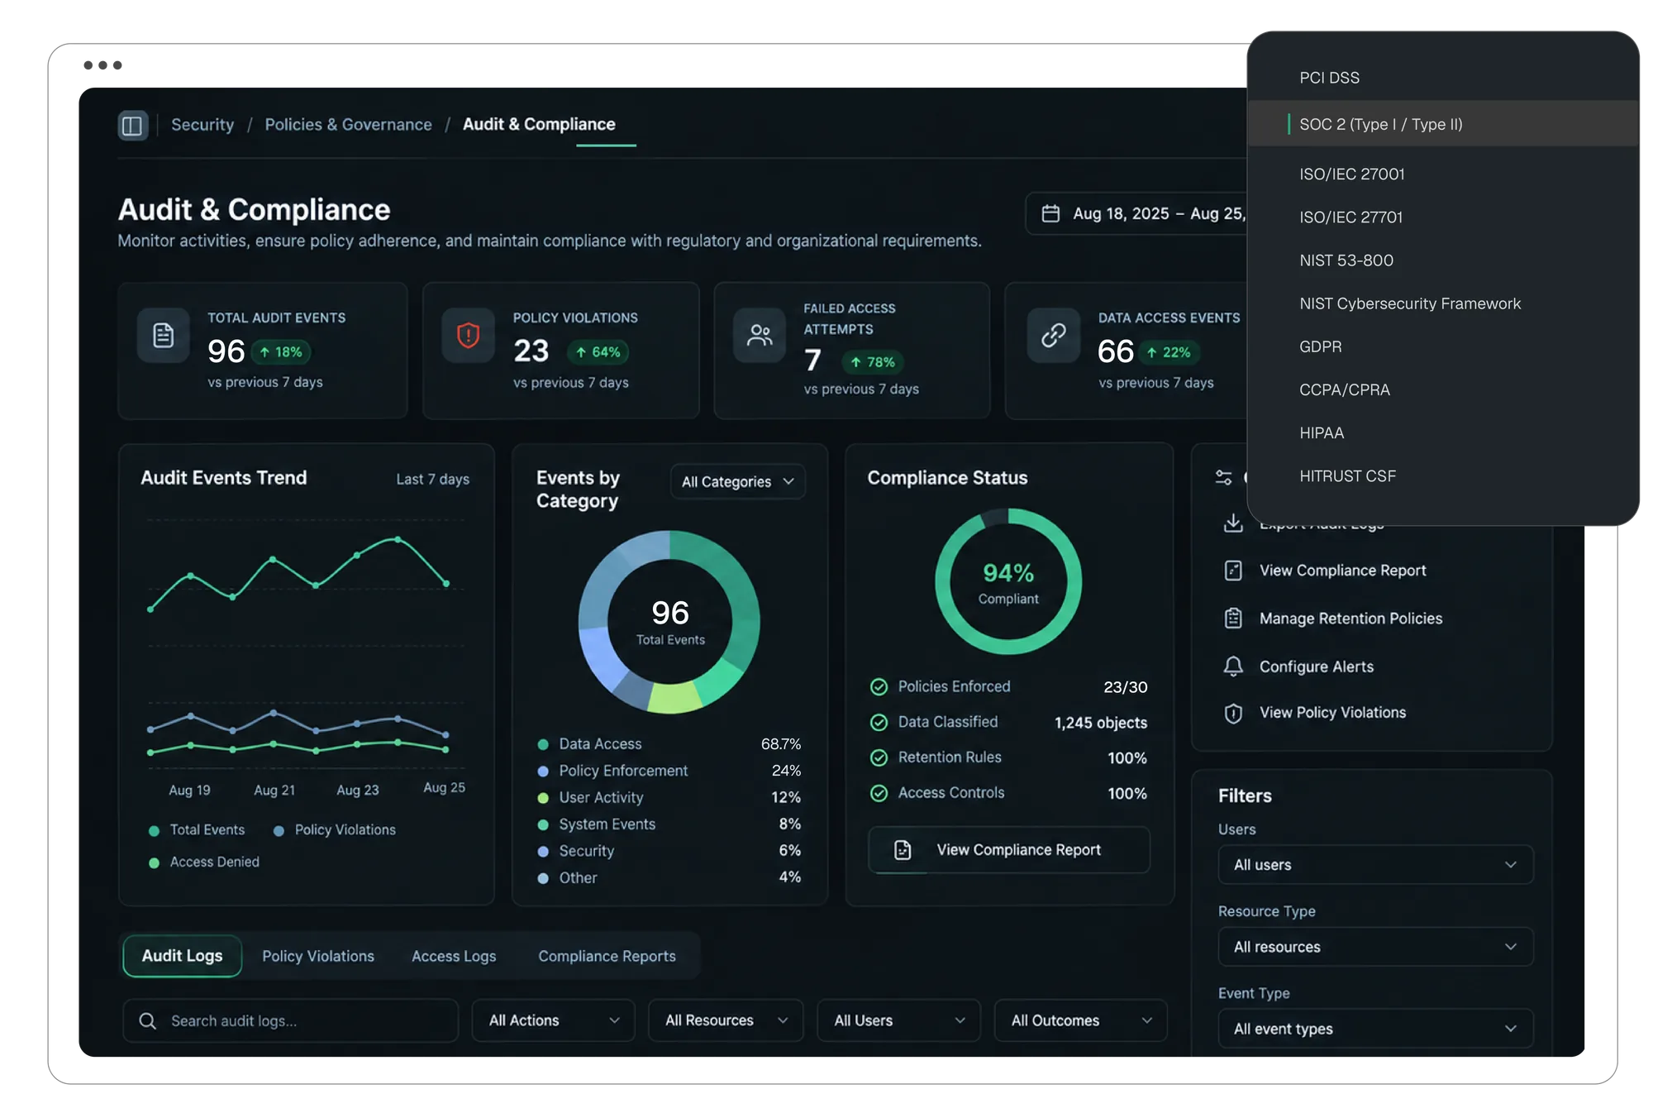The width and height of the screenshot is (1653, 1113).
Task: Click the calendar icon in date range
Action: point(1050,213)
